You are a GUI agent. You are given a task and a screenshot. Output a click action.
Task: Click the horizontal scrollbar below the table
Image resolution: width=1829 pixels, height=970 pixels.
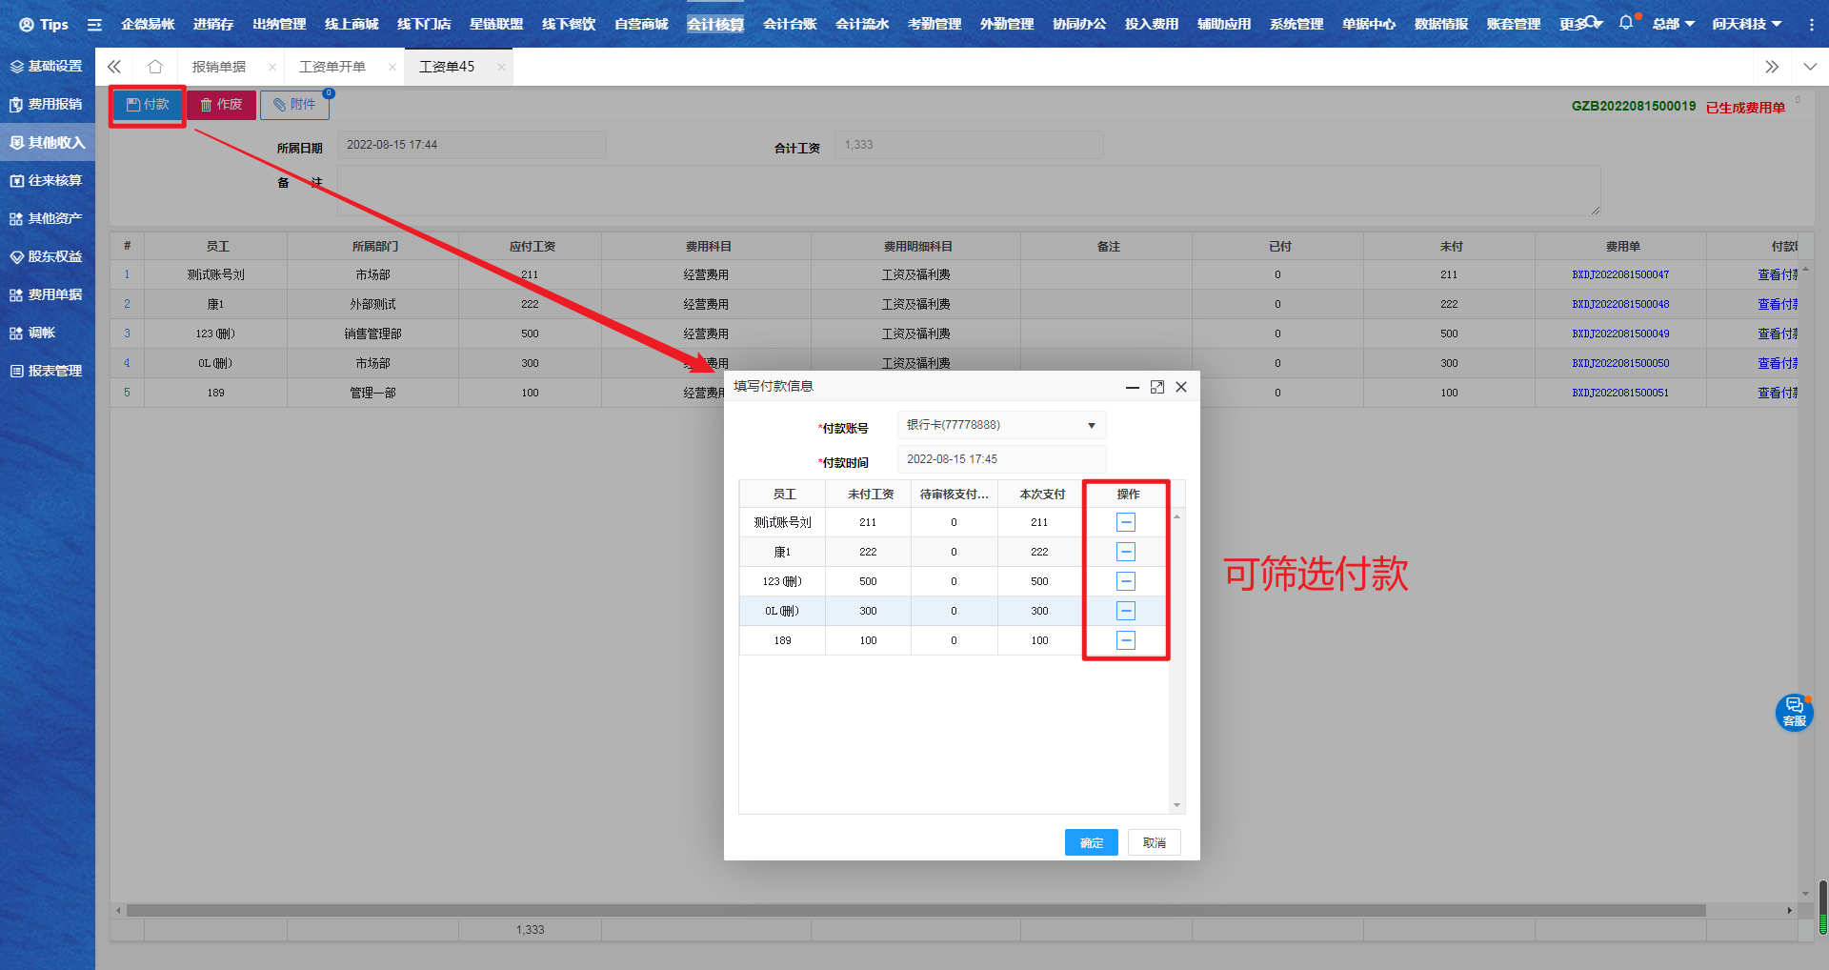pos(914,911)
